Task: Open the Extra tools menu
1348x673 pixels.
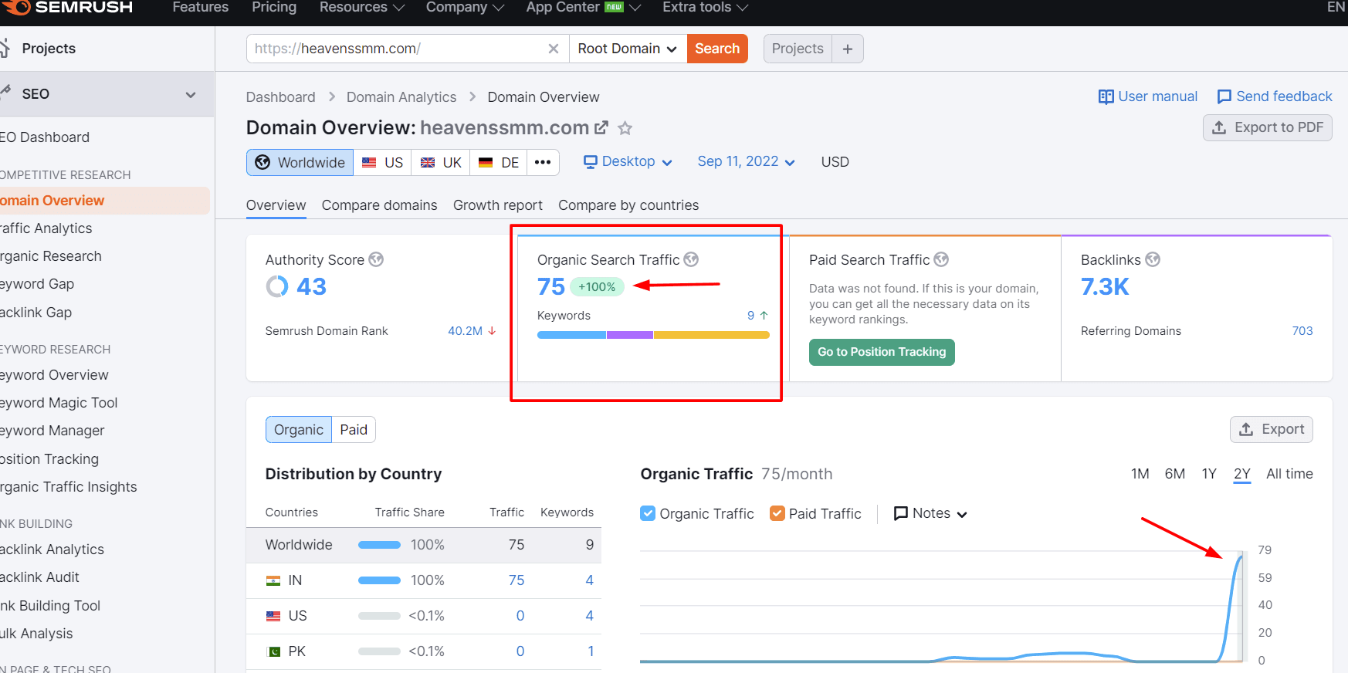Action: click(706, 7)
